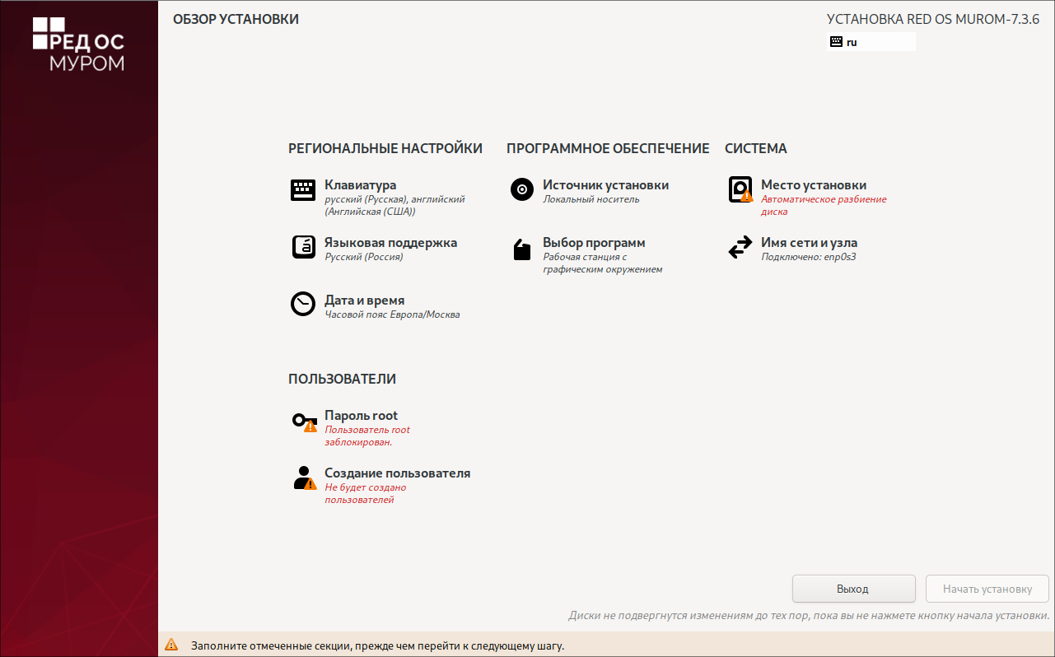Click the package icon for Выбор программ

click(521, 249)
